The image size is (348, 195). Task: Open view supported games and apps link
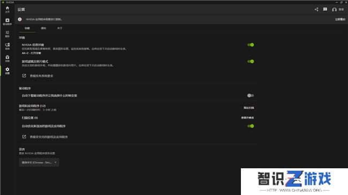coord(49,137)
